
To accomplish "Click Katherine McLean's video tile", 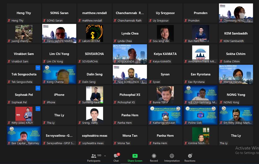I will point(165,115).
